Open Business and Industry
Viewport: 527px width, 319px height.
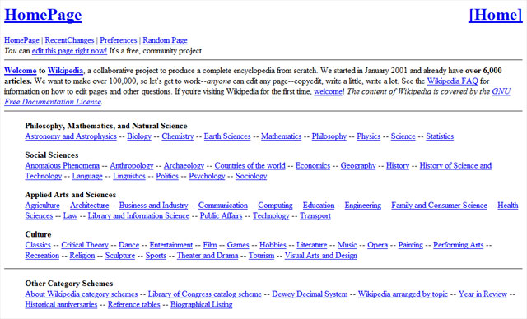pos(154,206)
